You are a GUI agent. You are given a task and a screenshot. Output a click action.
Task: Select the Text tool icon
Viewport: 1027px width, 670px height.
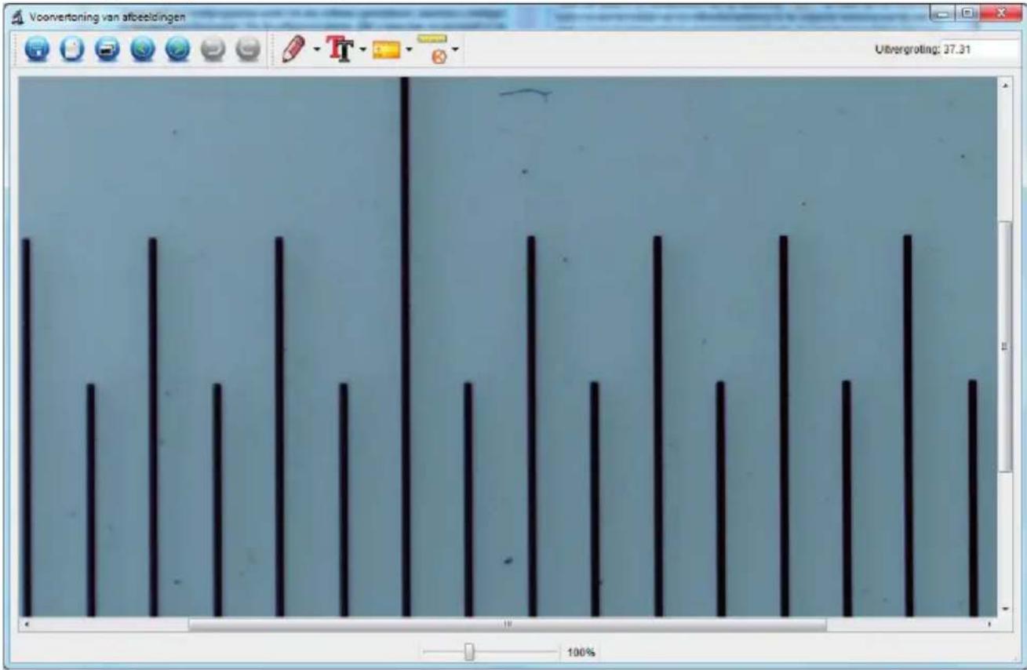[340, 49]
